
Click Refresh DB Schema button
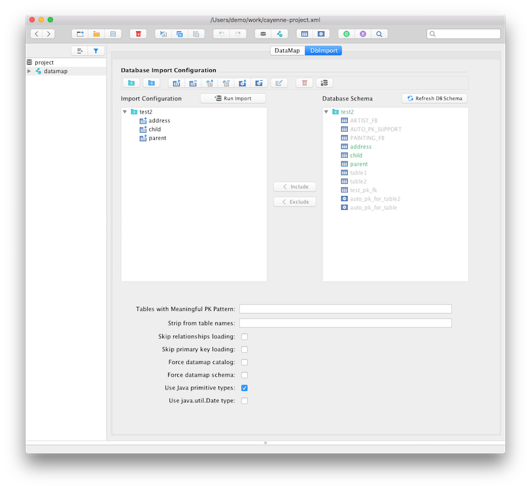point(434,98)
